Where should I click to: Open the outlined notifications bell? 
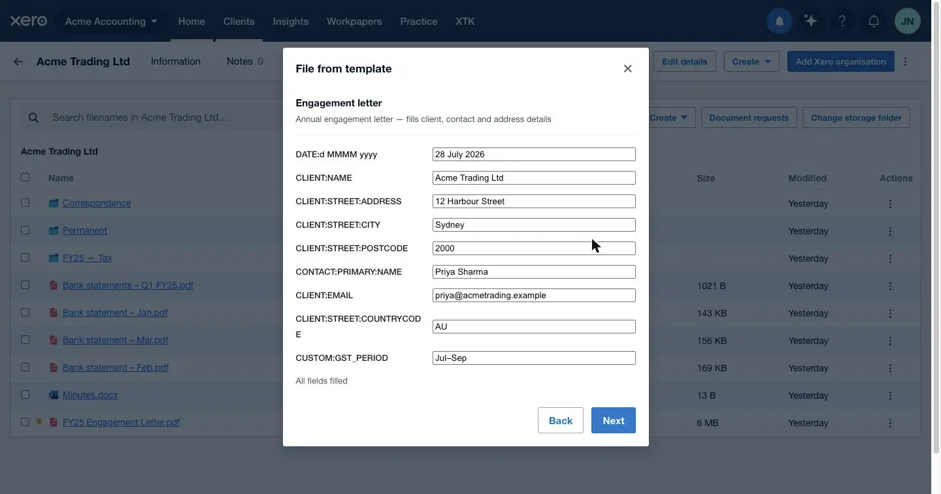pyautogui.click(x=873, y=22)
